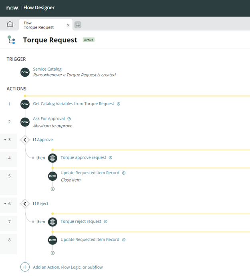Select step number 2 in the actions list
Image resolution: width=250 pixels, height=277 pixels.
pos(9,122)
